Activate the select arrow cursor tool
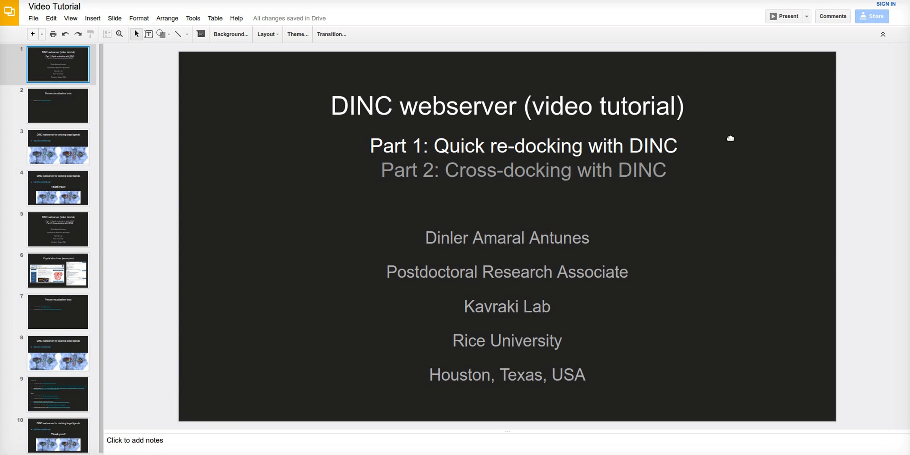 tap(136, 34)
